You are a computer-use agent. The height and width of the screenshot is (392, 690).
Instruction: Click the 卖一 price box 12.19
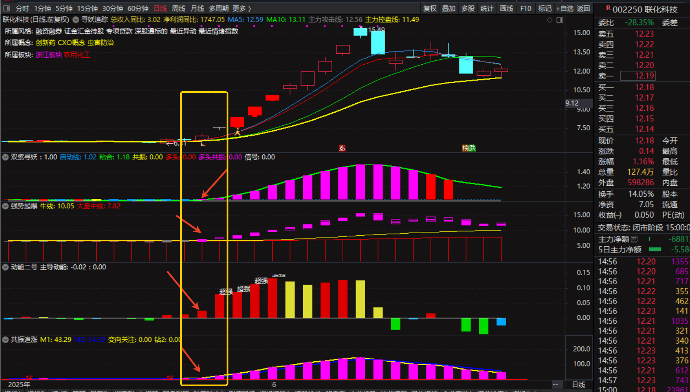point(638,76)
